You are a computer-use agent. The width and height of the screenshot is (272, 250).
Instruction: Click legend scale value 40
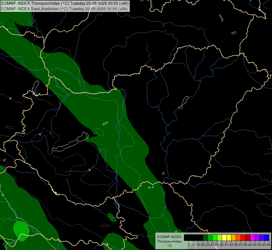point(250,245)
